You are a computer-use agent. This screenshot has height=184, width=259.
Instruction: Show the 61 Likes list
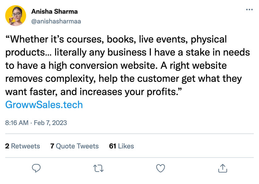pos(121,146)
